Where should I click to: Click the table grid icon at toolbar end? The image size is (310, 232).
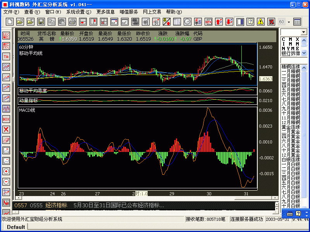(297, 22)
